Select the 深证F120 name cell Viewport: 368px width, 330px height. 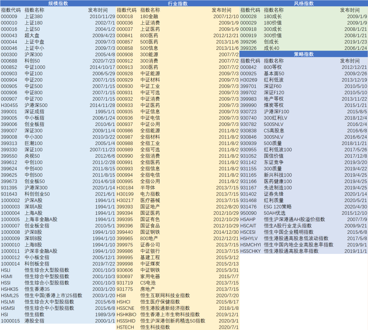(x=274, y=92)
